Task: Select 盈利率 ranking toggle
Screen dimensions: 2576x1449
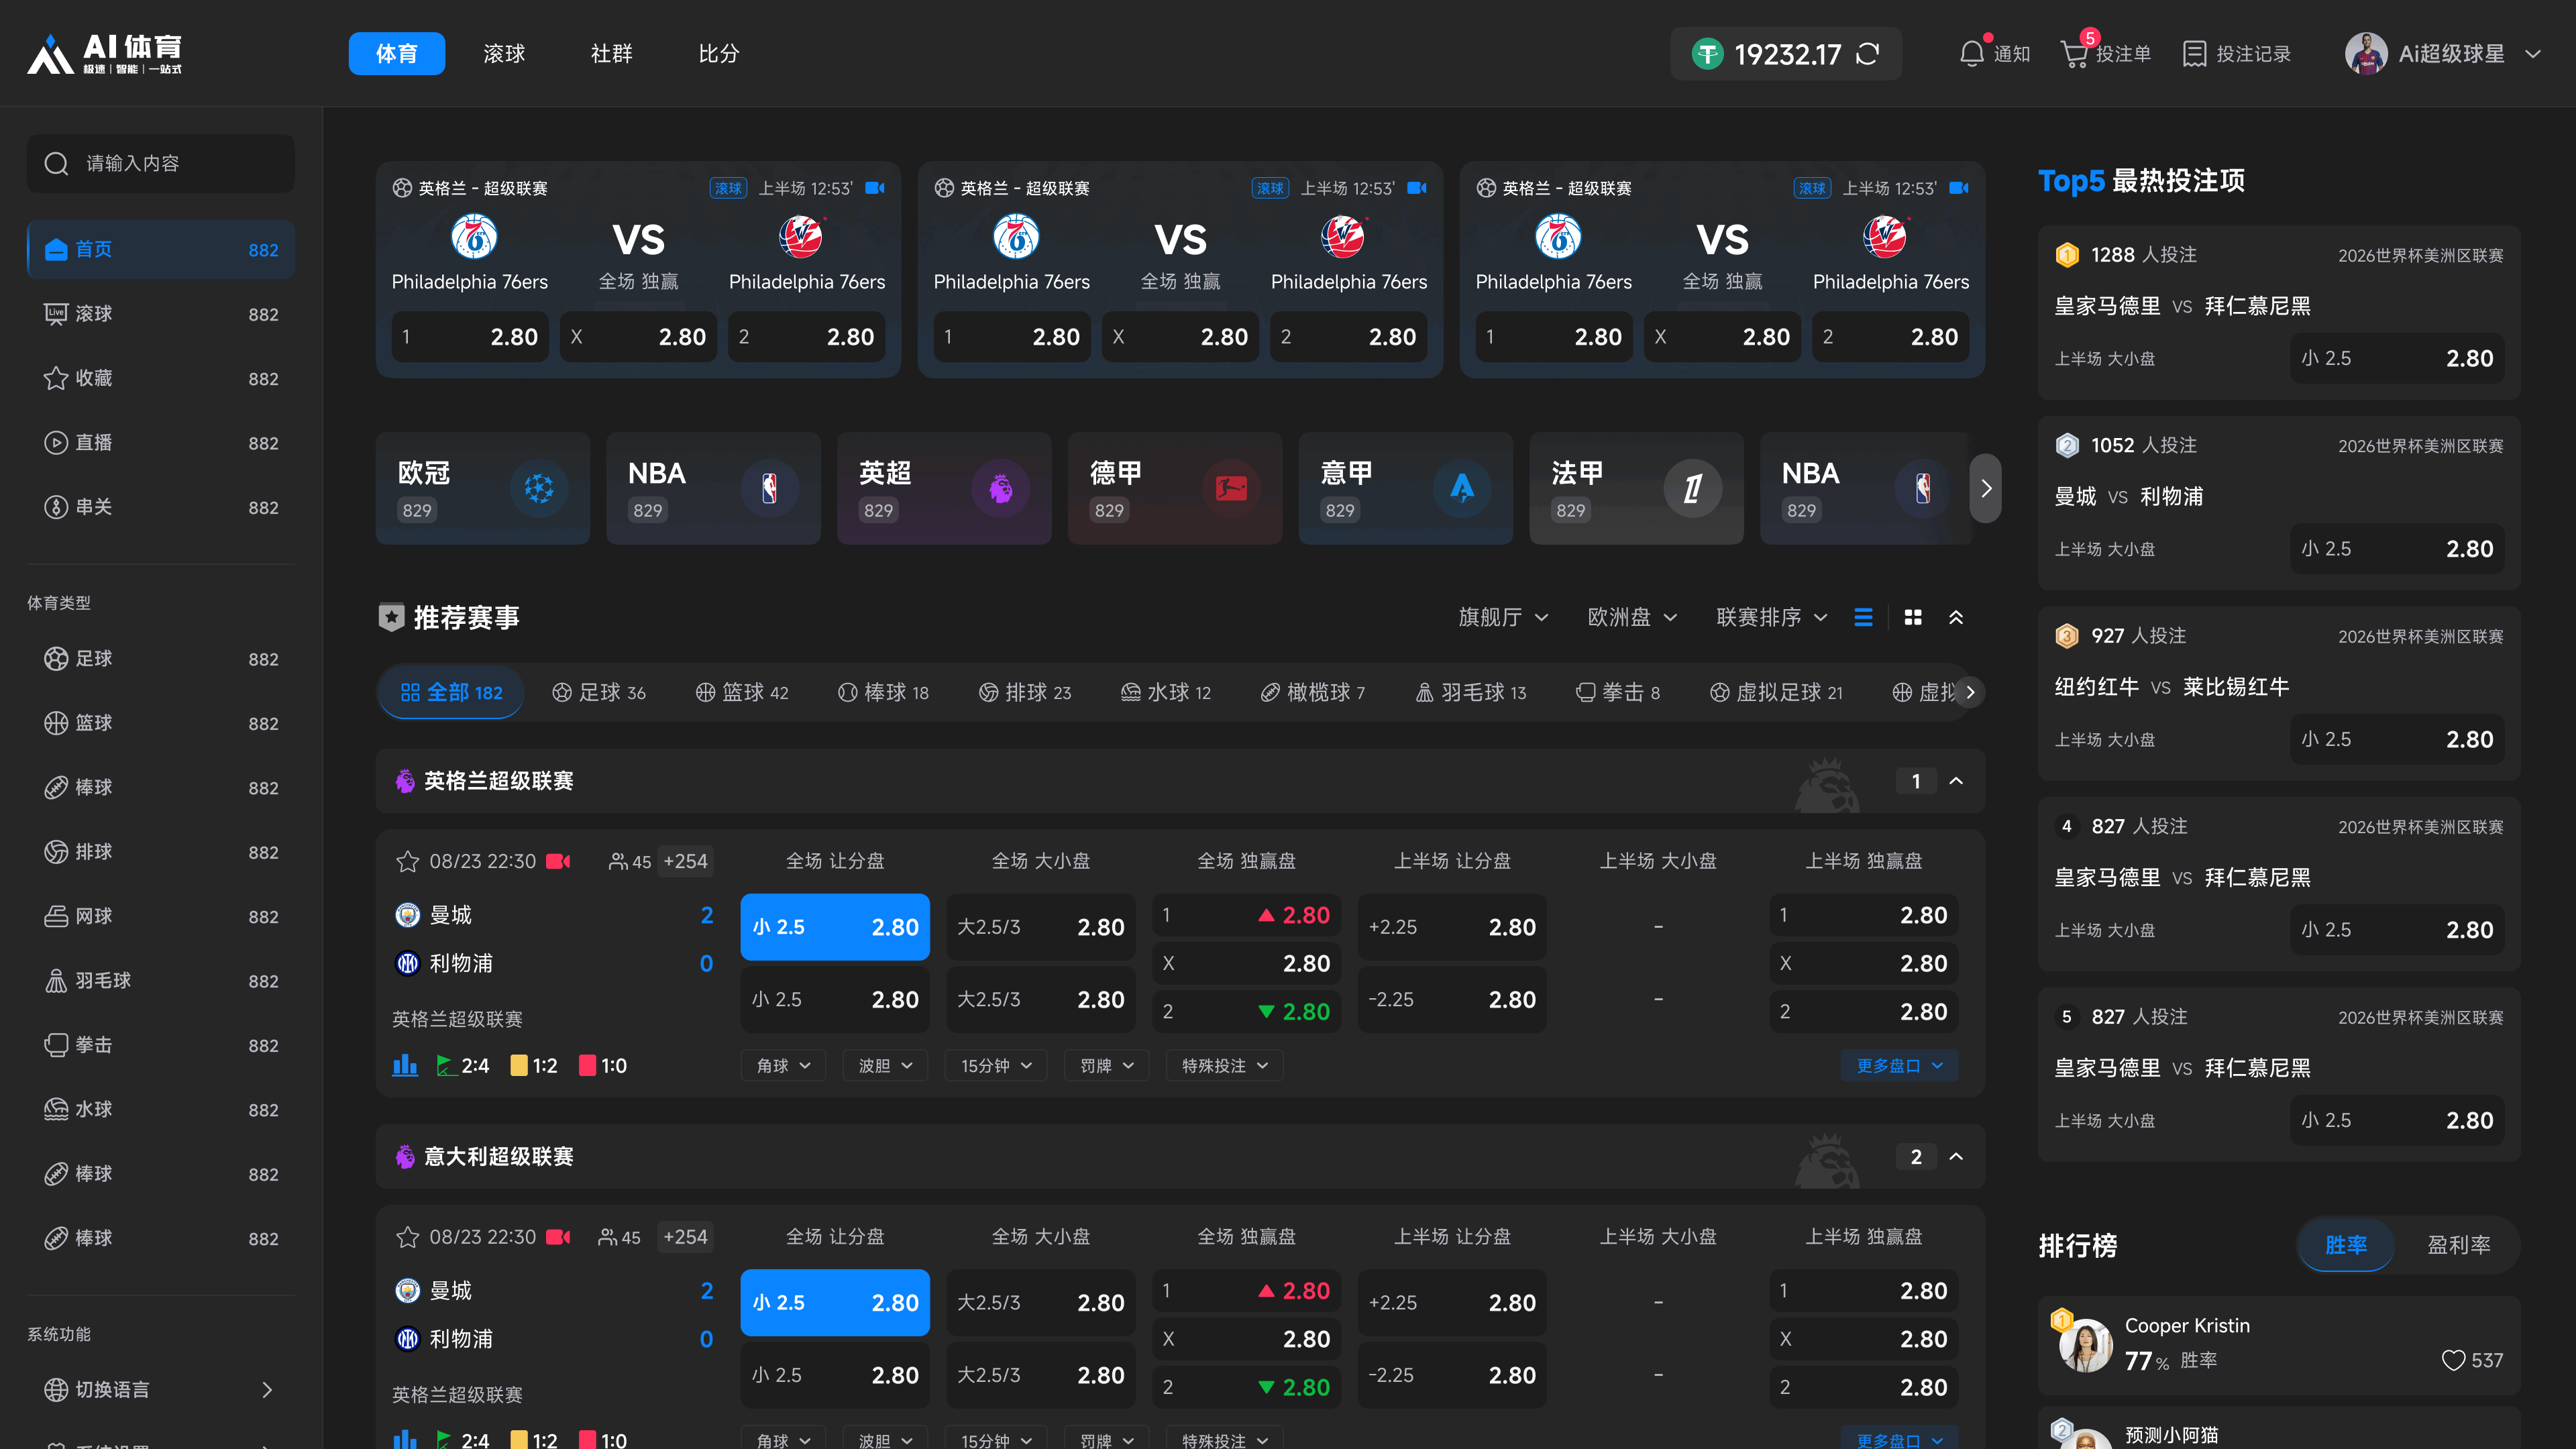Action: point(2459,1245)
